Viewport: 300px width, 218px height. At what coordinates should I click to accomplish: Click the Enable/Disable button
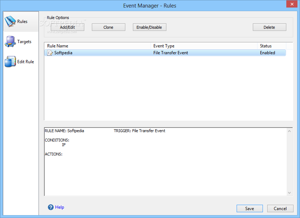pos(149,27)
